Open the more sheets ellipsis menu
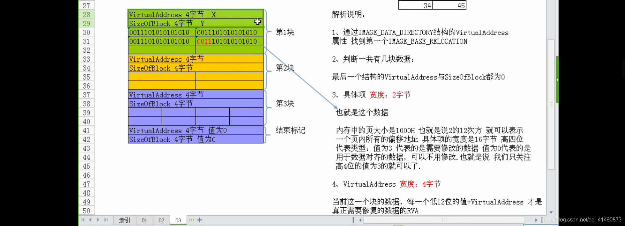This screenshot has width=625, height=226. (x=191, y=220)
